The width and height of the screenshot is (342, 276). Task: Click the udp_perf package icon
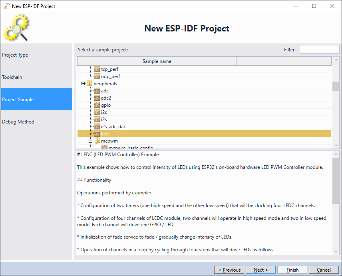[x=97, y=76]
